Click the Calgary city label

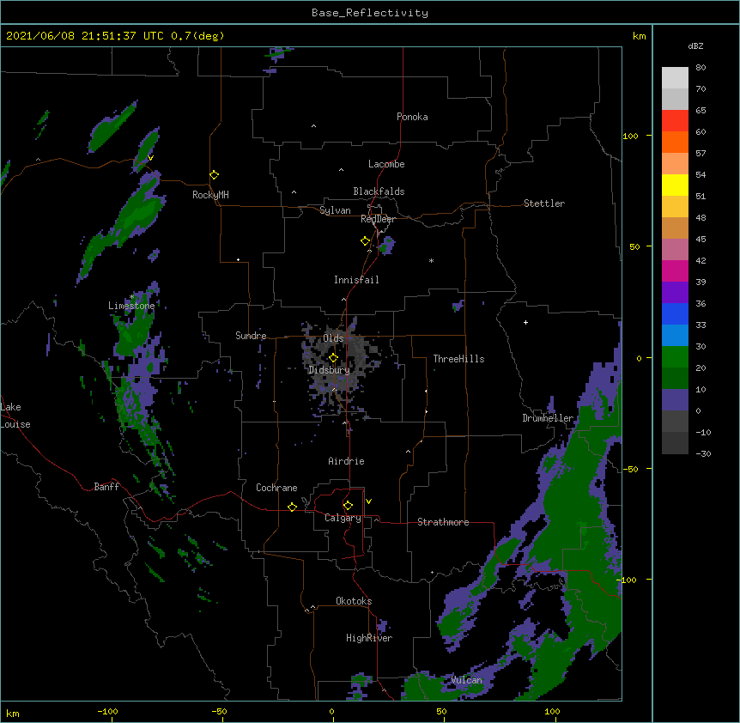click(x=343, y=518)
